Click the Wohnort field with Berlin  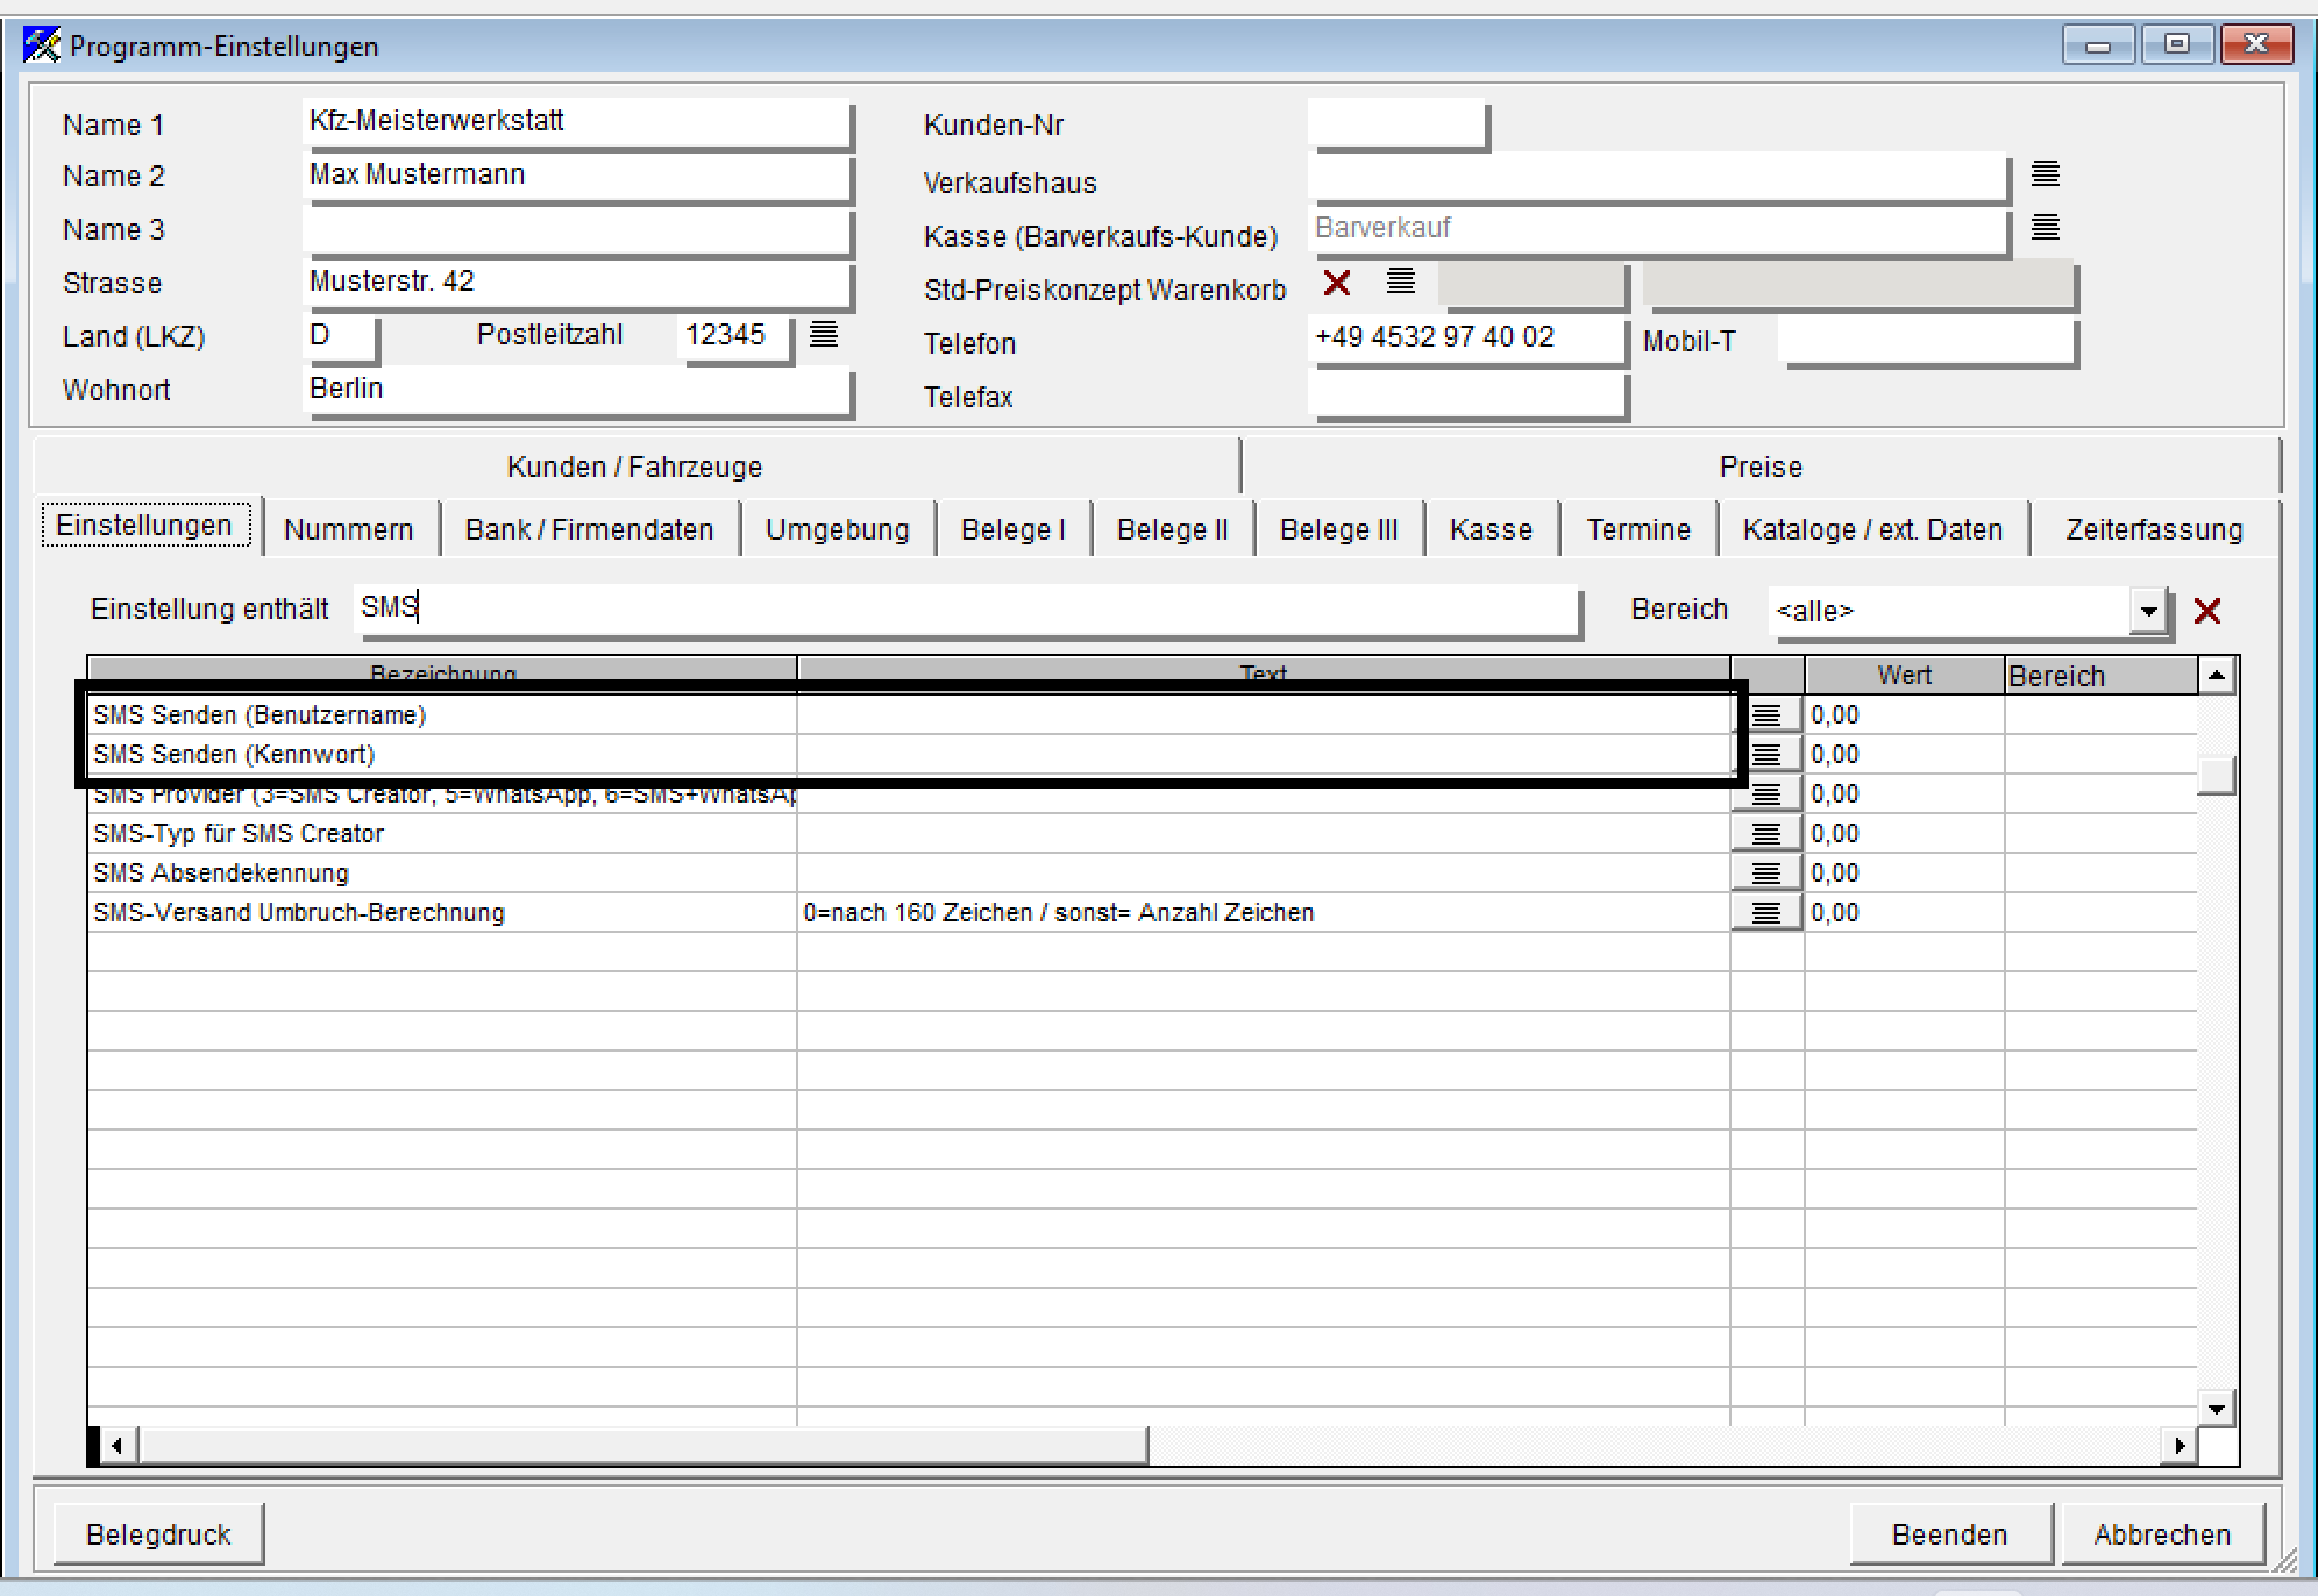click(x=576, y=390)
